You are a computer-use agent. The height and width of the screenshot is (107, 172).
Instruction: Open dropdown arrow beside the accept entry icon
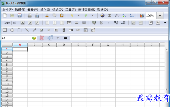tap(58, 38)
